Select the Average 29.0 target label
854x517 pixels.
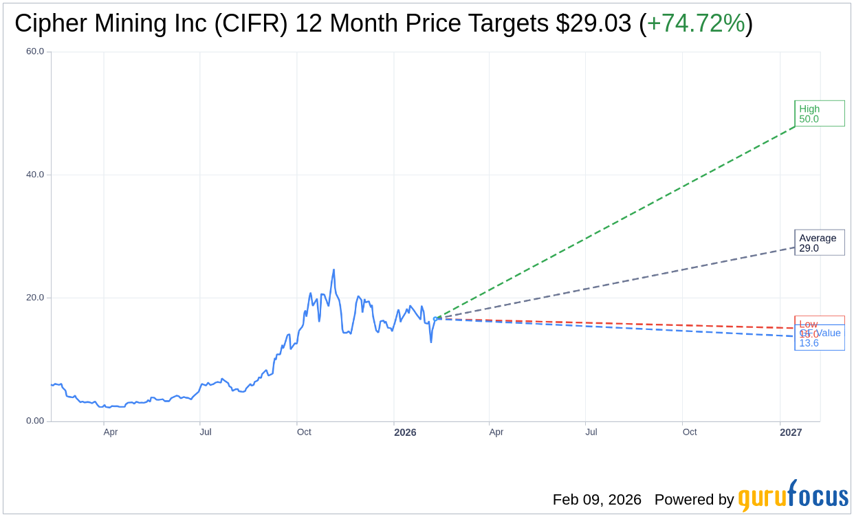(819, 243)
